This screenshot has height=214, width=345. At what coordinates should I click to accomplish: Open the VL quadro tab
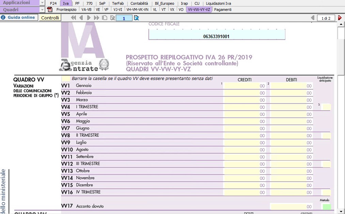[x=155, y=10]
